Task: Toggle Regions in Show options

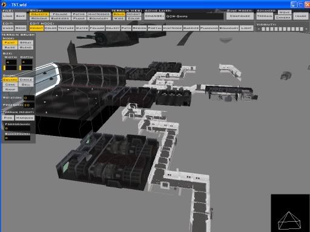Action: 39,18
